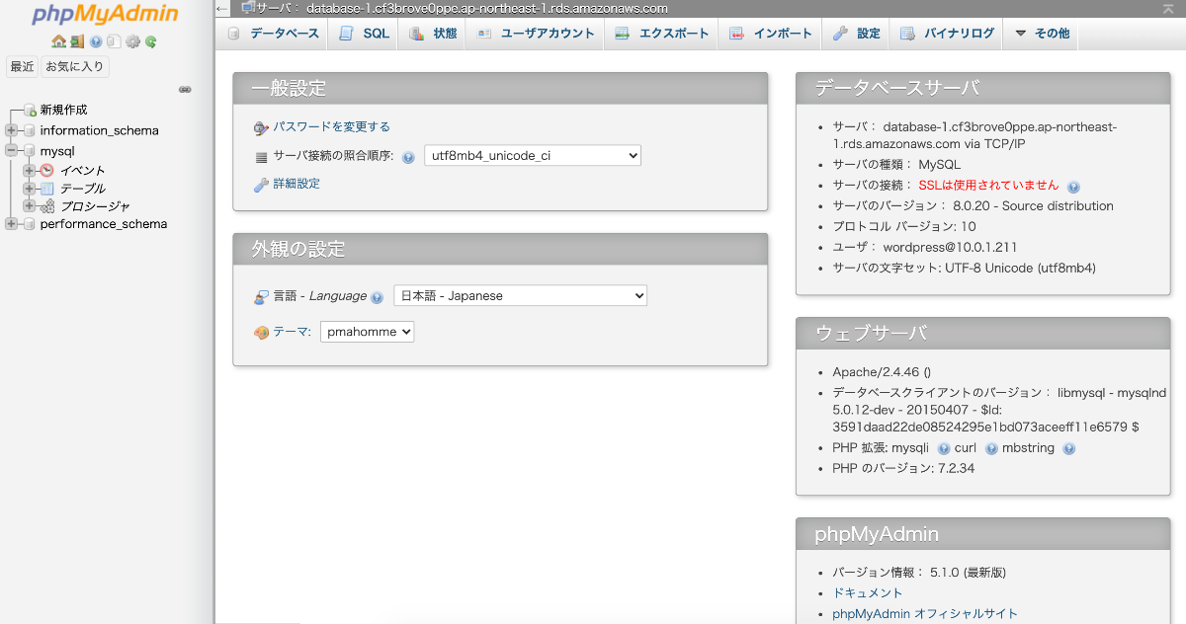The image size is (1186, 624).
Task: Click the パスワードを変更する link
Action: pyautogui.click(x=331, y=127)
